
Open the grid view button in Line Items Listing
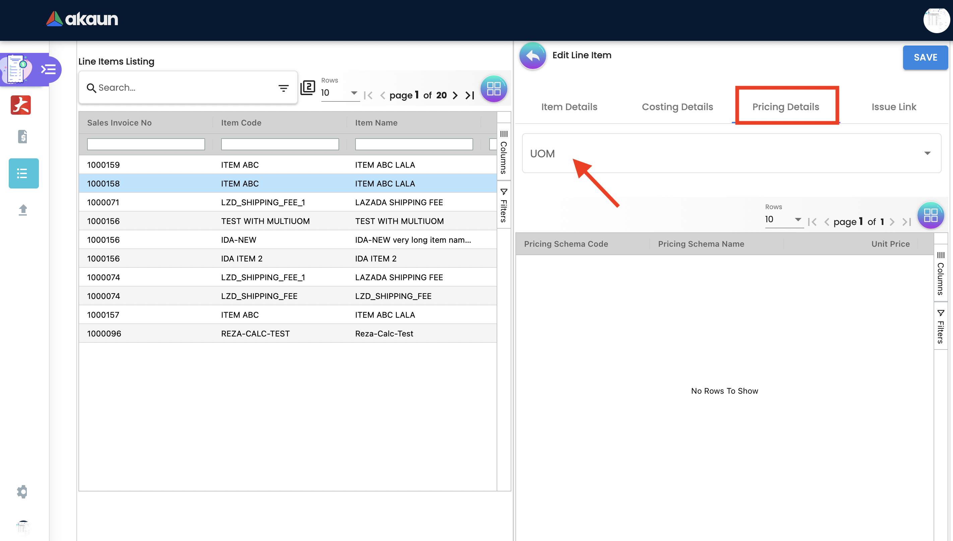click(493, 89)
